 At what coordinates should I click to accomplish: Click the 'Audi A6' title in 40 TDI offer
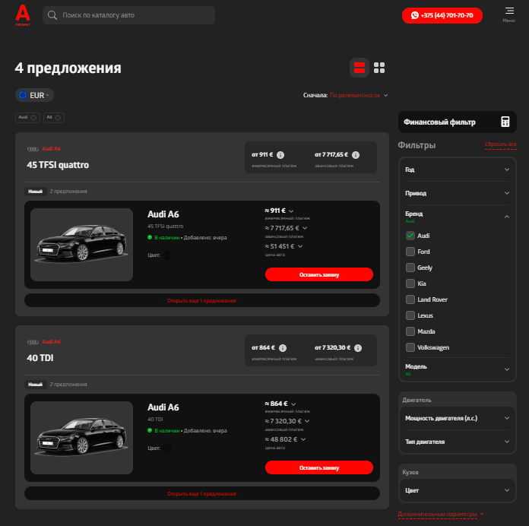click(x=163, y=407)
